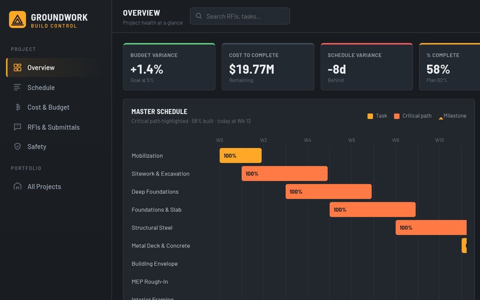Click the Schedule lines icon in sidebar

coord(18,87)
